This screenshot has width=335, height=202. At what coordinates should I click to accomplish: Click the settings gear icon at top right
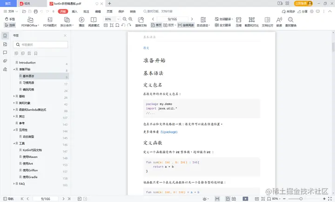(x=312, y=11)
